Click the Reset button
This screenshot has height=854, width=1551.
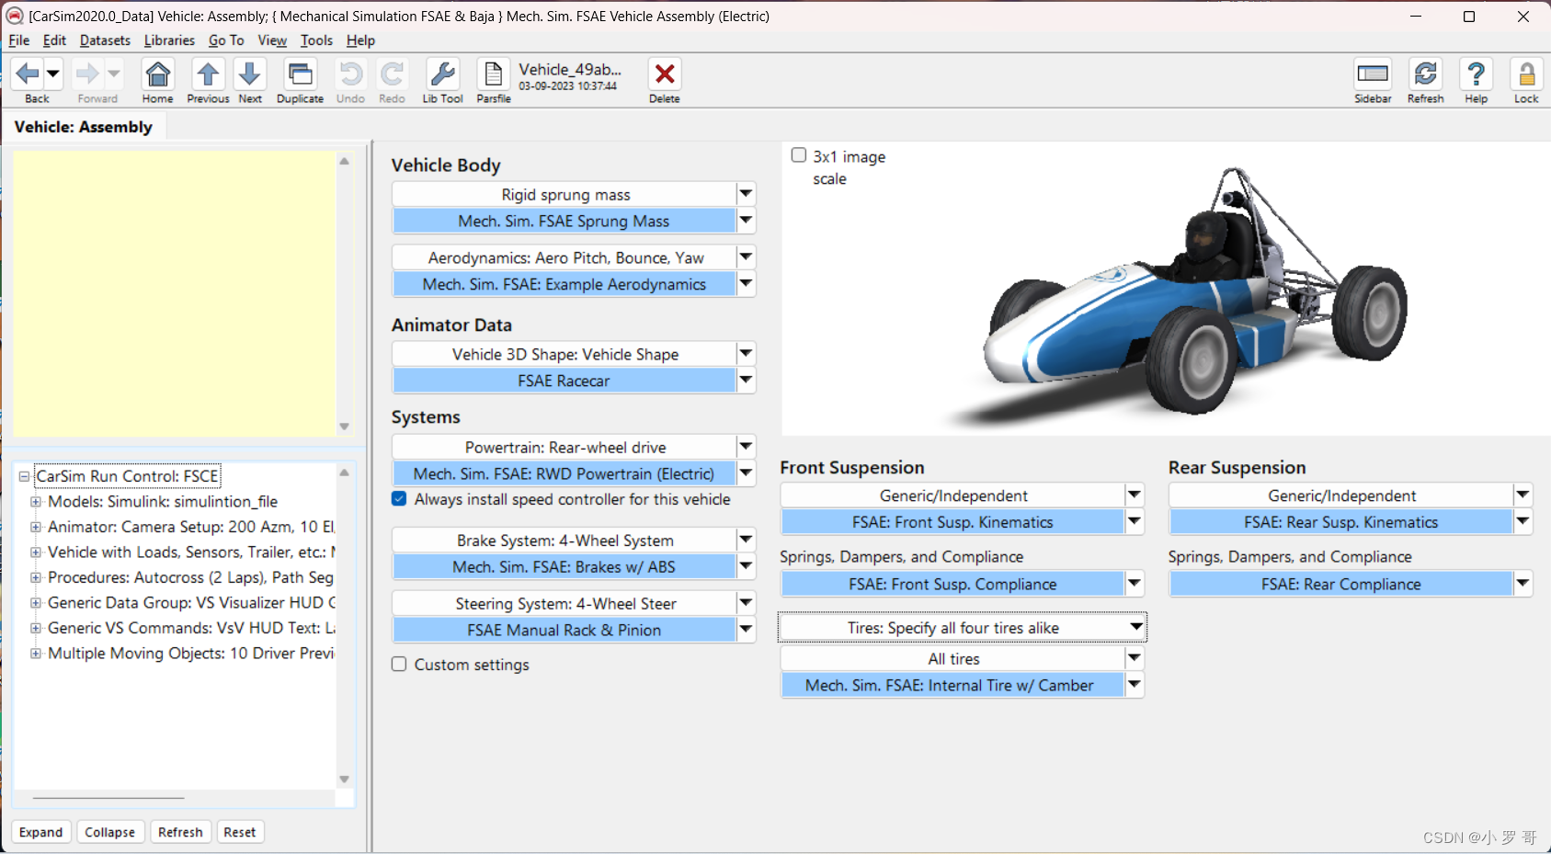(240, 832)
